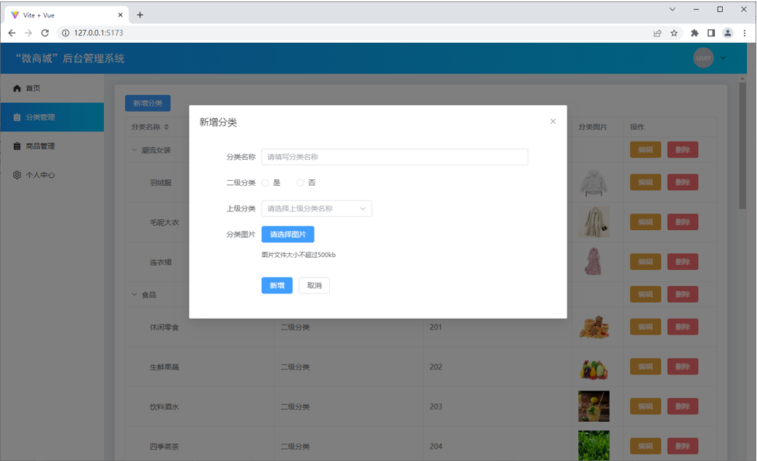Toggle the browser side panel icon
Viewport: 757px width, 461px height.
(711, 33)
